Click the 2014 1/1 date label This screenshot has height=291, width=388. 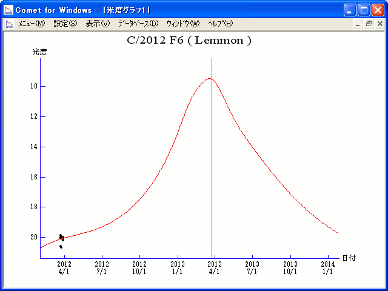[x=328, y=268]
